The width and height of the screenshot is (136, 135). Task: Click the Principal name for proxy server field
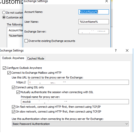click(x=75, y=102)
